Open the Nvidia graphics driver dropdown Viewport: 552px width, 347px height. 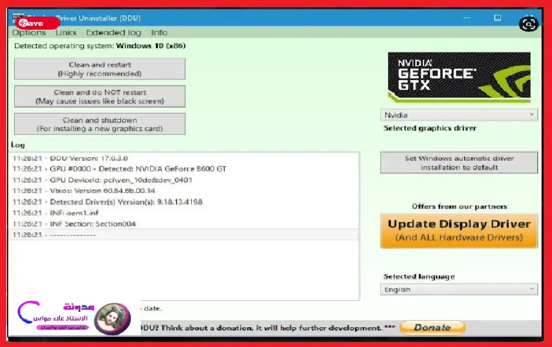click(x=459, y=115)
